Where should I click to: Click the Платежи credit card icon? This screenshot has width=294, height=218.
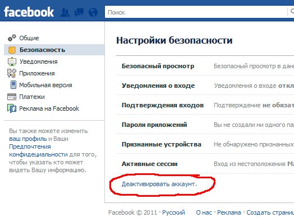(12, 97)
